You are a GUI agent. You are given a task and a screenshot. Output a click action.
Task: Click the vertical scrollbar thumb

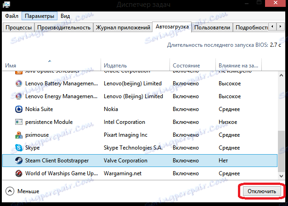tap(281, 151)
